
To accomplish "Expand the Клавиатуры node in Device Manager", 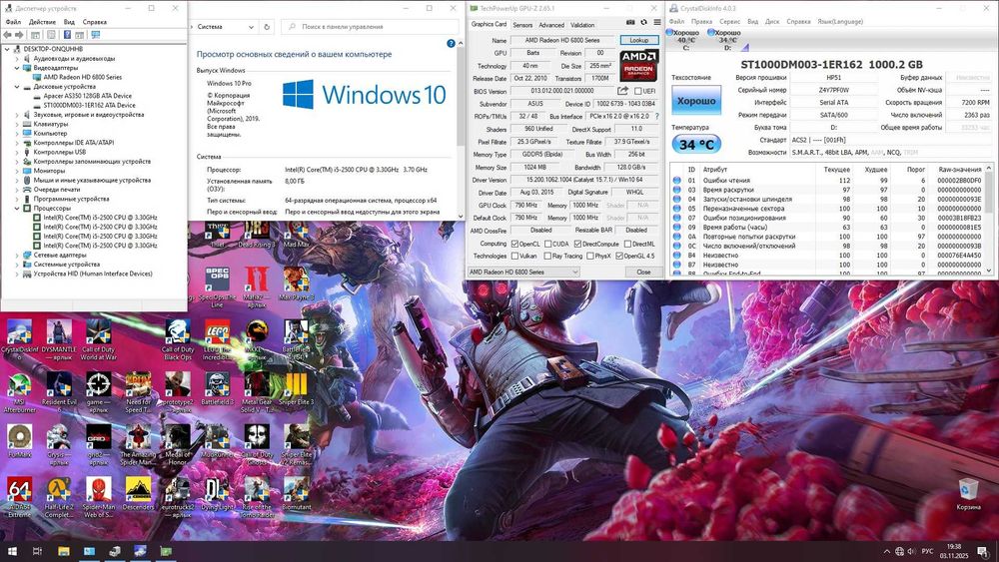I will (x=17, y=124).
